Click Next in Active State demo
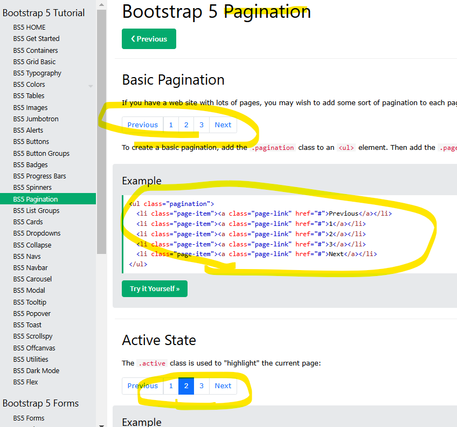 pyautogui.click(x=223, y=386)
